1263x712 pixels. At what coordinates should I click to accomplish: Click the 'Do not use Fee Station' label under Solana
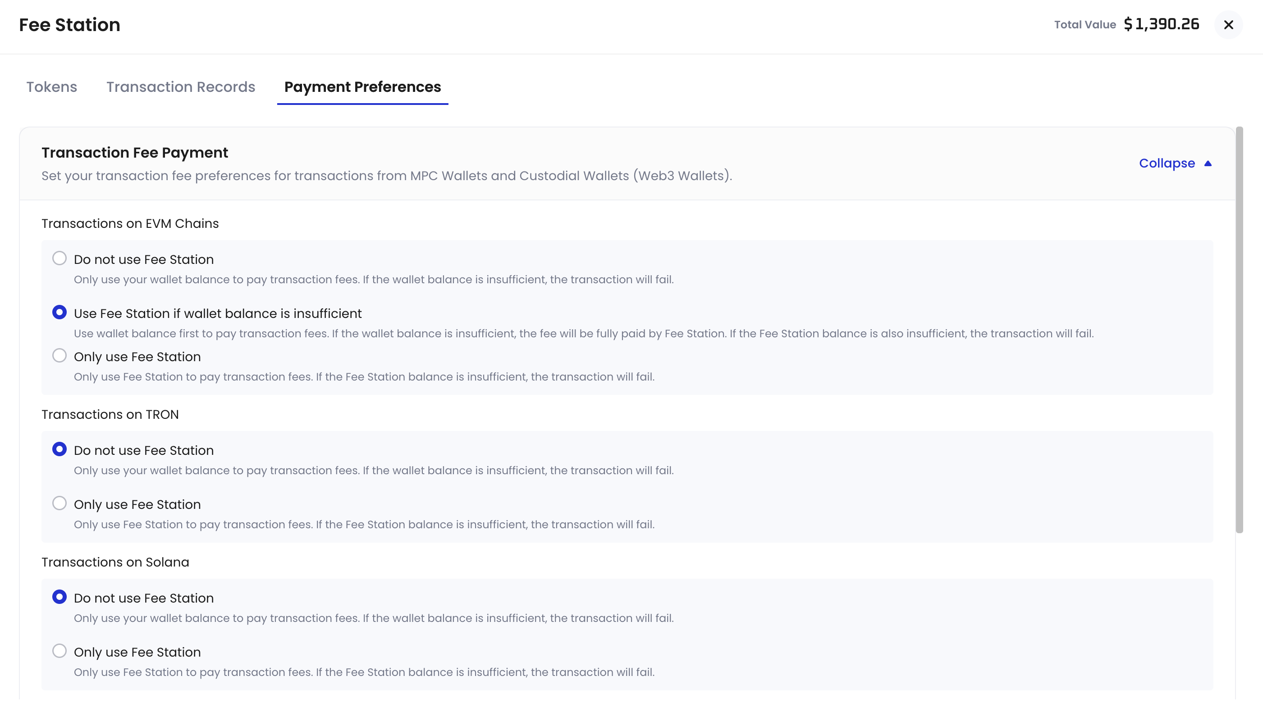(144, 599)
